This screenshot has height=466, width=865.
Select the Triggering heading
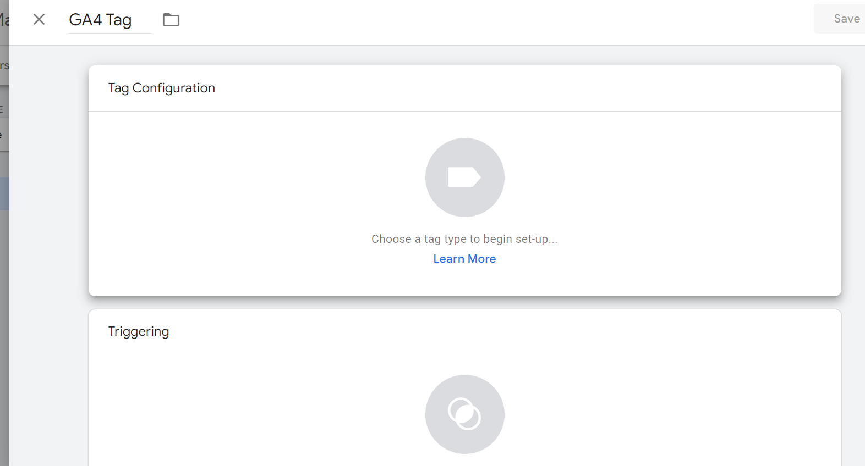pos(139,332)
